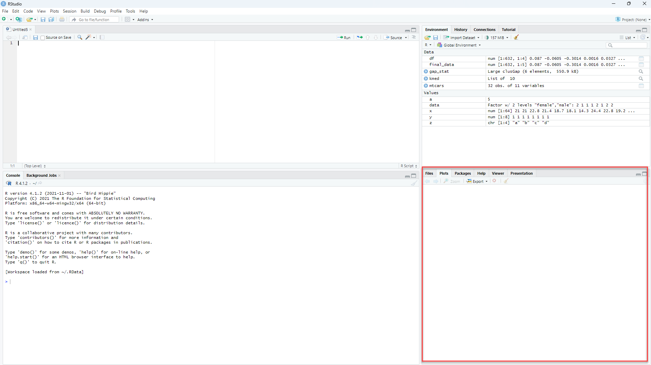
Task: Click the print document icon
Action: tap(62, 19)
